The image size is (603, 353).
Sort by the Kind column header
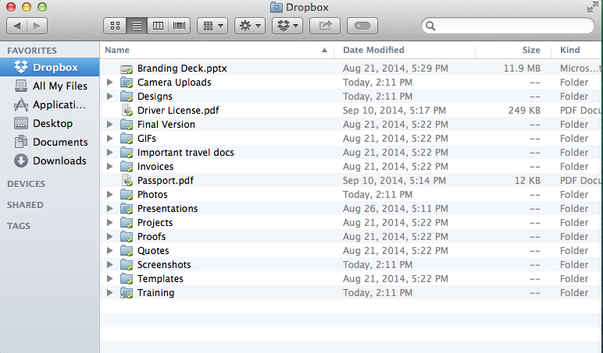(x=577, y=50)
